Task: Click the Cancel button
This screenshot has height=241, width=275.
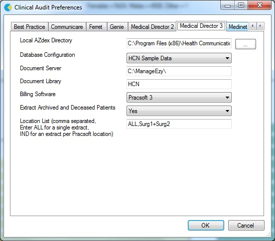Action: pos(246,225)
